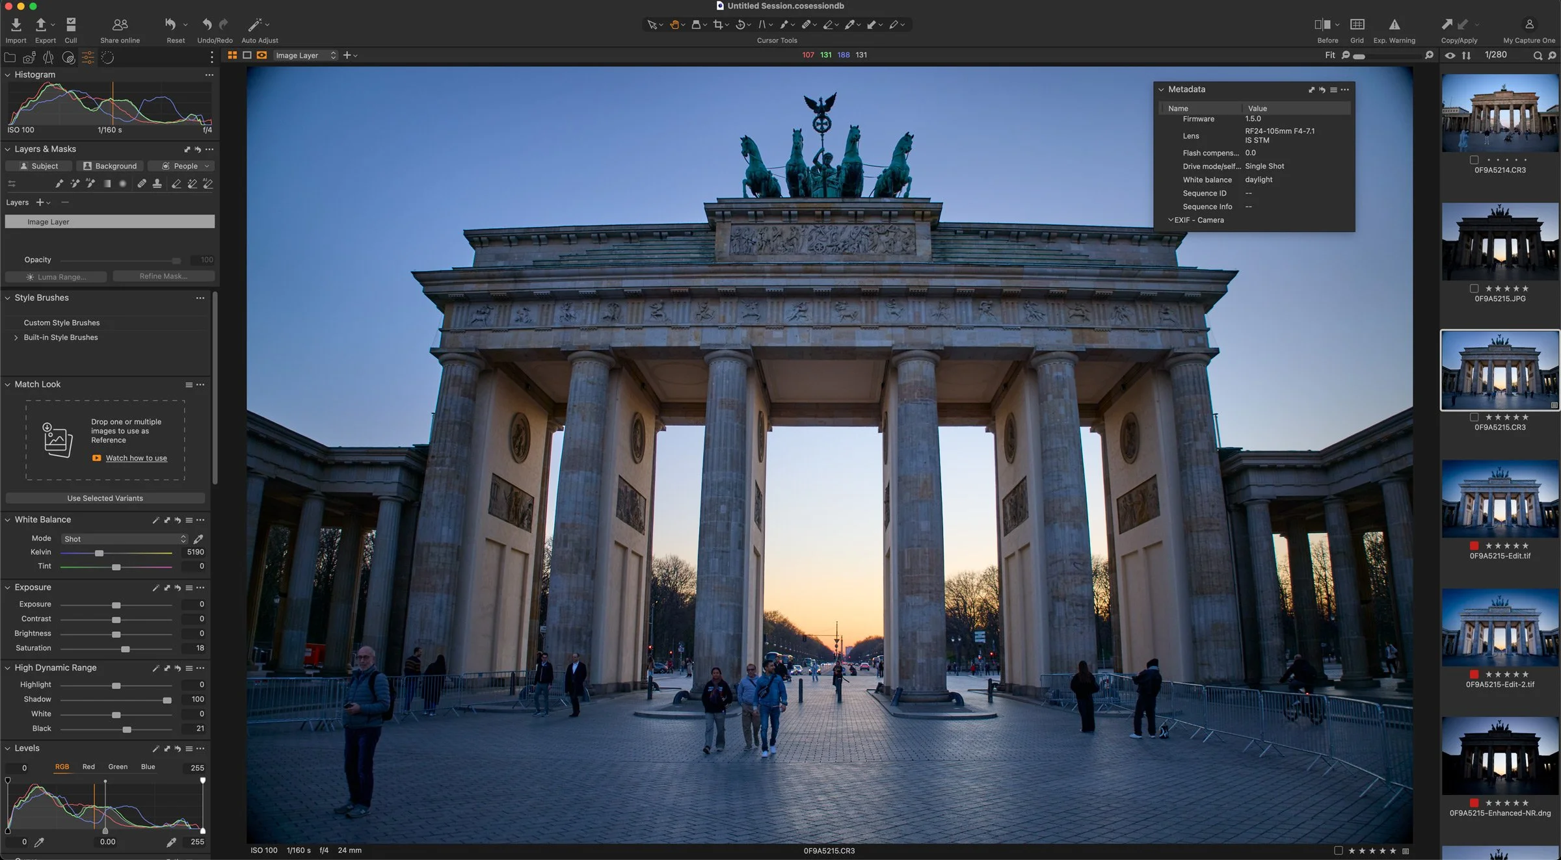The height and width of the screenshot is (860, 1561).
Task: Check the selection box under 0F9A5214.CR3 thumbnail
Action: [x=1474, y=160]
